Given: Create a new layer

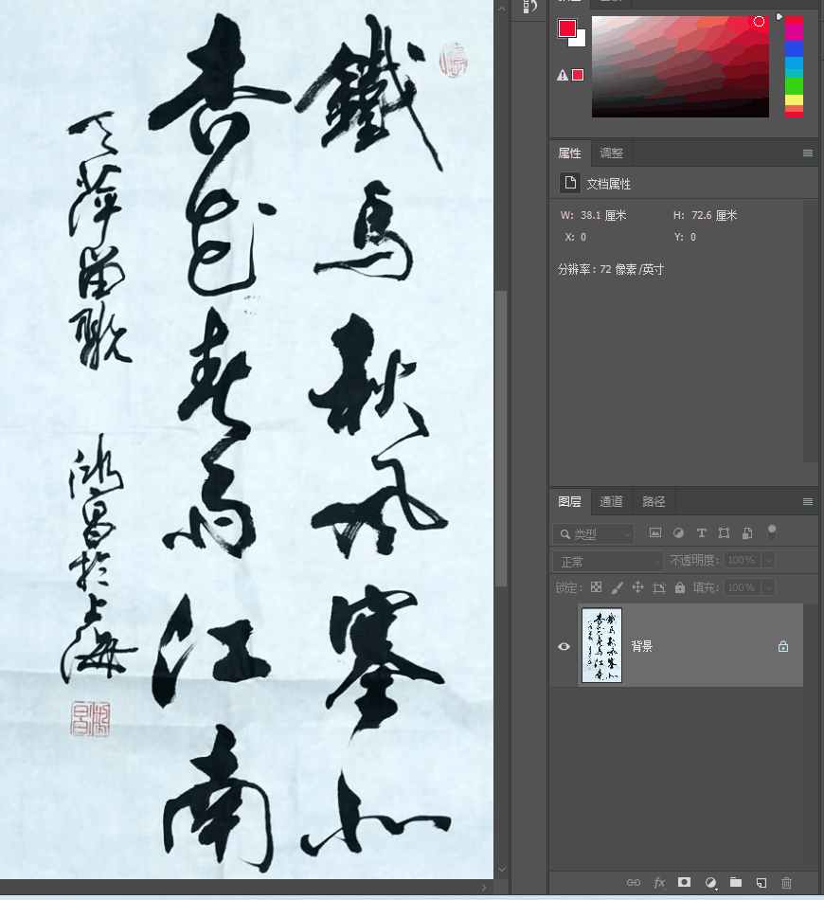Looking at the screenshot, I should click(762, 882).
